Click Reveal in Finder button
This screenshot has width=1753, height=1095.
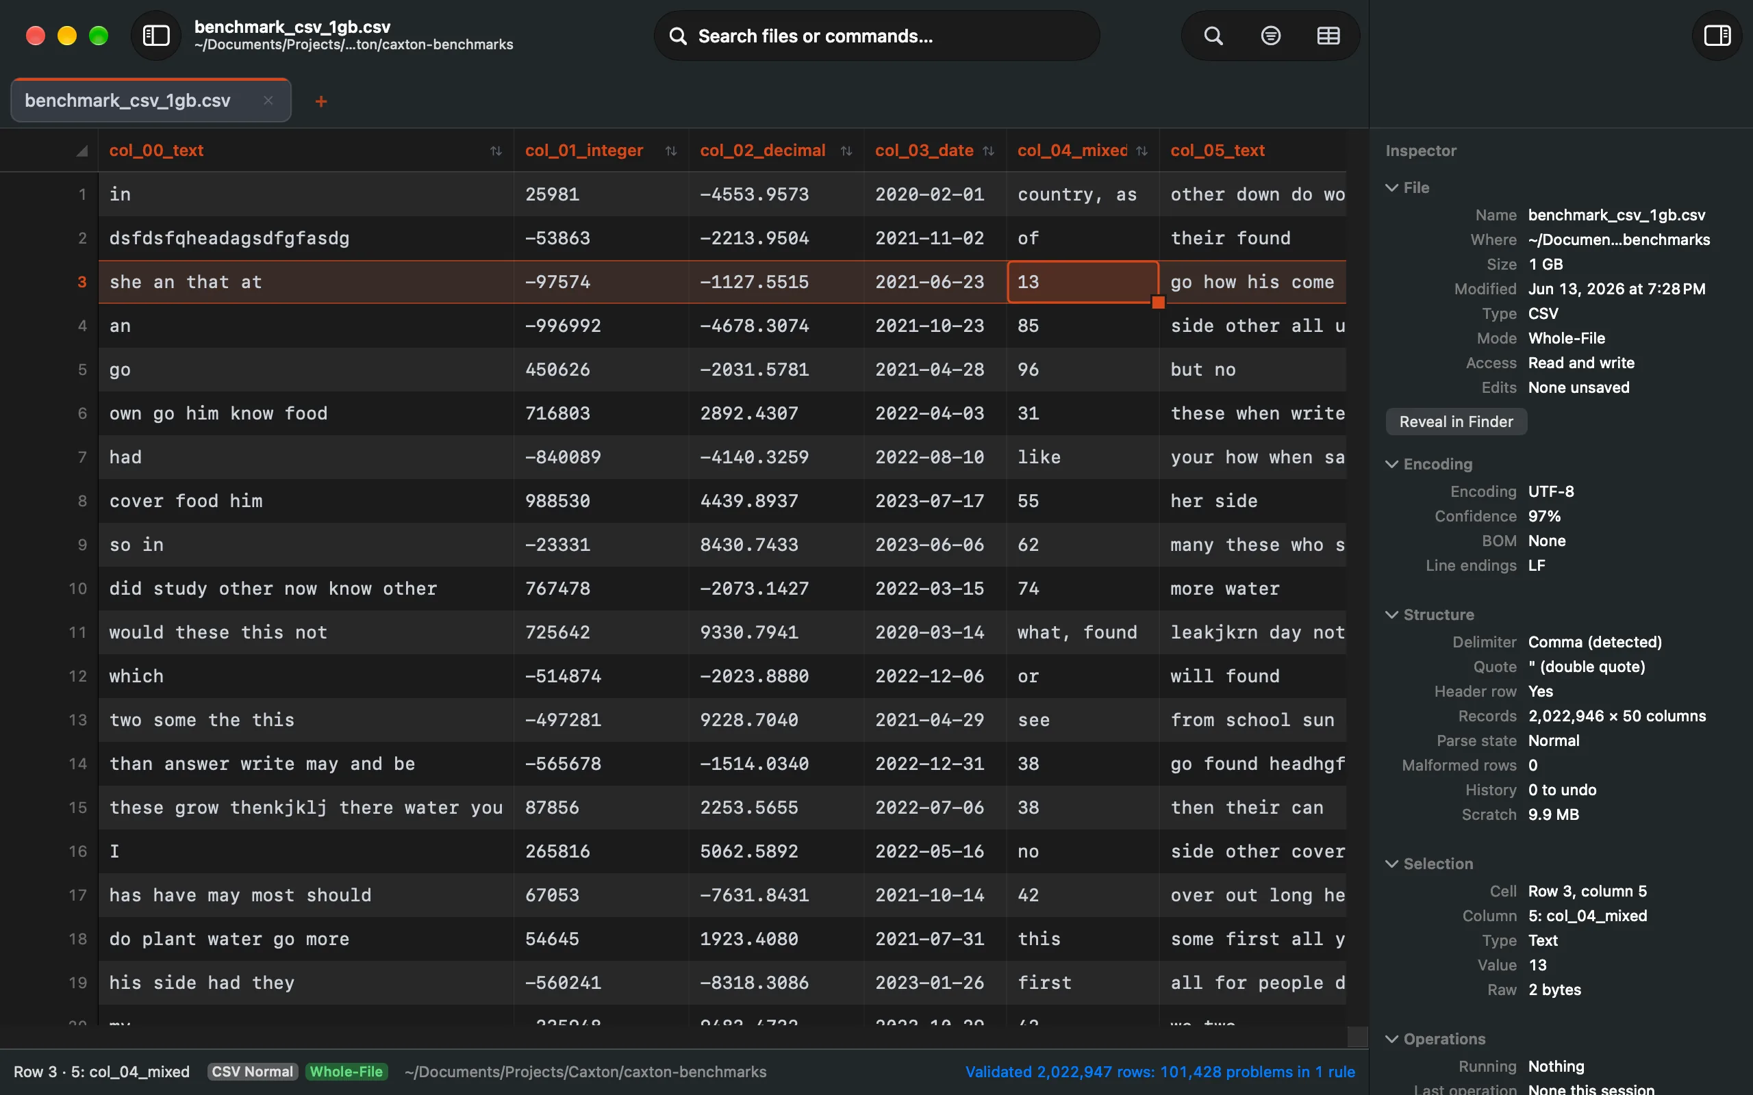(1456, 422)
